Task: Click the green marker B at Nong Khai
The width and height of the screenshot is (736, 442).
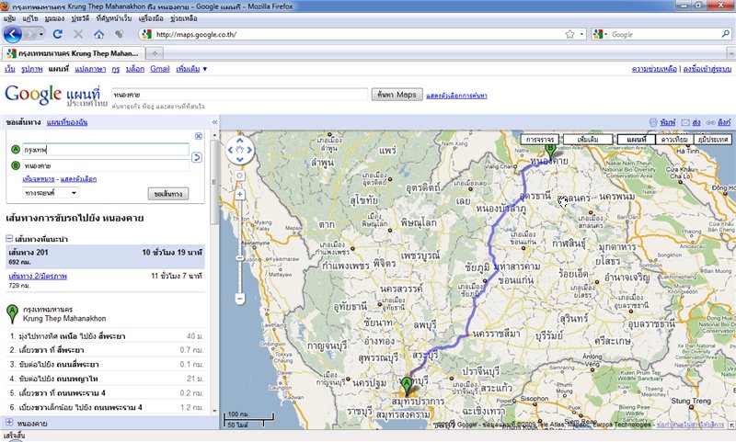Action: (x=550, y=152)
